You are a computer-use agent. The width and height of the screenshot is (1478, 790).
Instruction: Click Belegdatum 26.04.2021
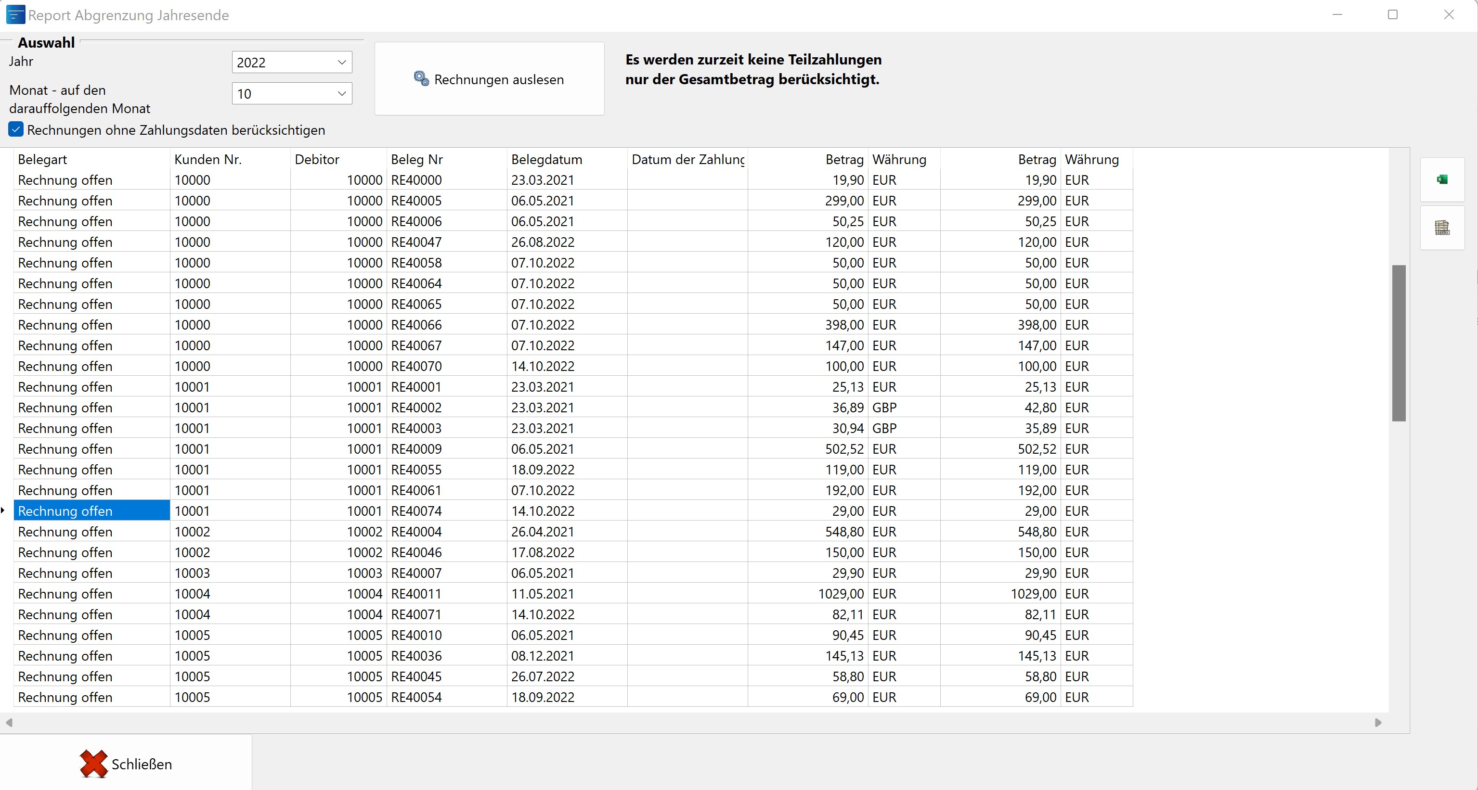point(568,532)
